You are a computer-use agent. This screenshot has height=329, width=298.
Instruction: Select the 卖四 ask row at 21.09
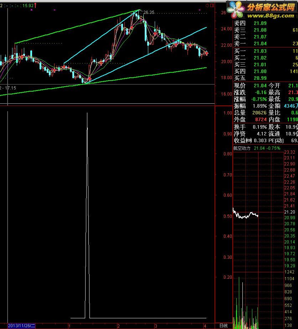pyautogui.click(x=266, y=23)
